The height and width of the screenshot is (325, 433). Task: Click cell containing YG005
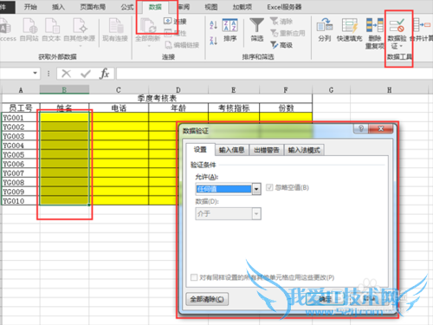[x=21, y=154]
